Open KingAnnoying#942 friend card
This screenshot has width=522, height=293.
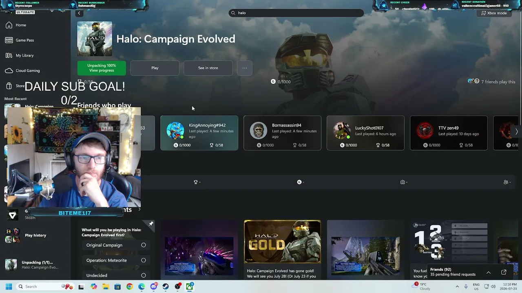pyautogui.click(x=199, y=133)
